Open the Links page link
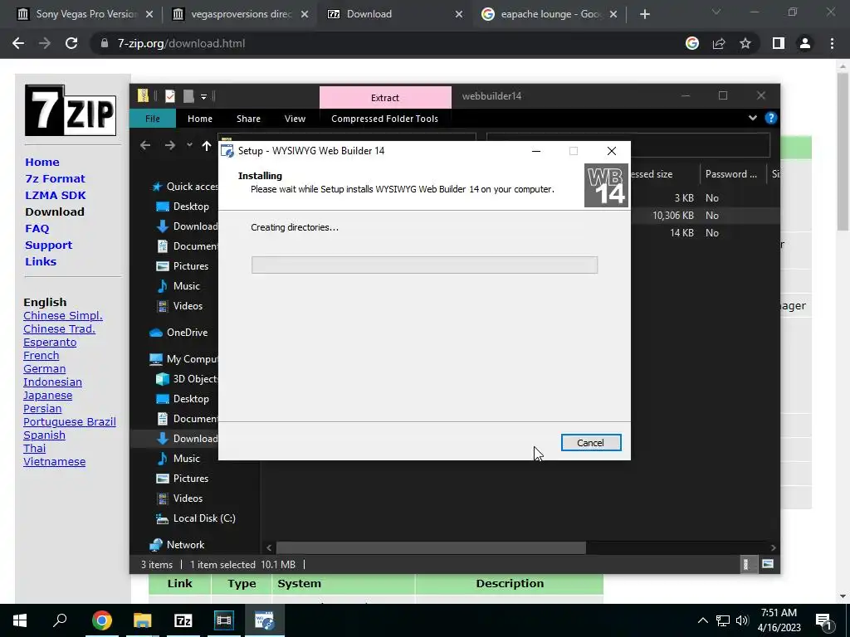The width and height of the screenshot is (850, 637). coord(41,261)
